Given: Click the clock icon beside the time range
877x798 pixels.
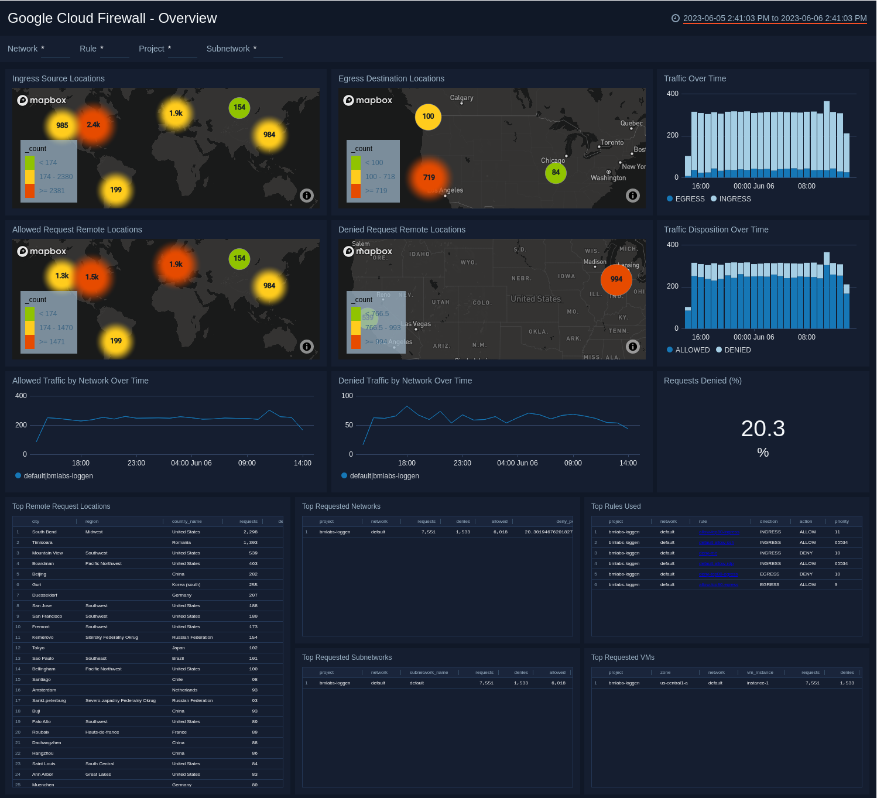Looking at the screenshot, I should (x=677, y=18).
